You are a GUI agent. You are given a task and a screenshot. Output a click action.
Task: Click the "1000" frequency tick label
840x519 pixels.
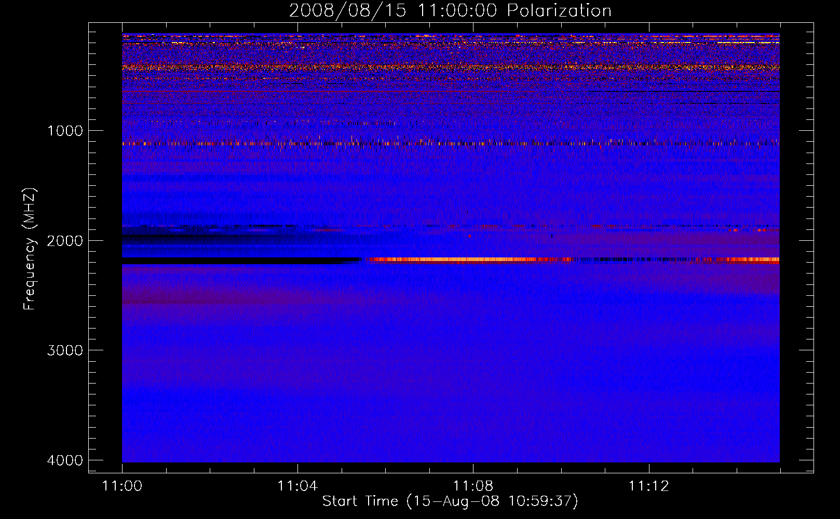[65, 131]
